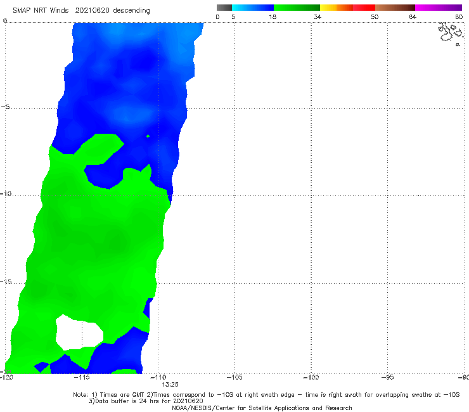Click the 'NOAA/NESDIS/Center for Satellite Applications and Research' credit

pyautogui.click(x=262, y=408)
